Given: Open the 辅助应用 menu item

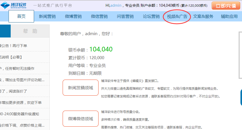Looking at the screenshot, I should pos(229,17).
